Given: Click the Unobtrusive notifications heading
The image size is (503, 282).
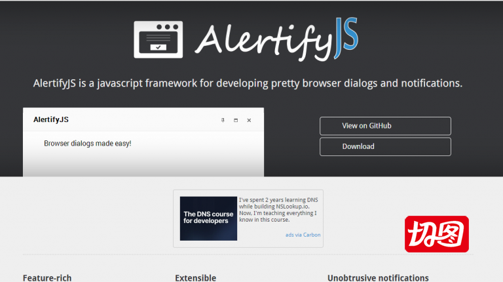Looking at the screenshot, I should pos(378,278).
